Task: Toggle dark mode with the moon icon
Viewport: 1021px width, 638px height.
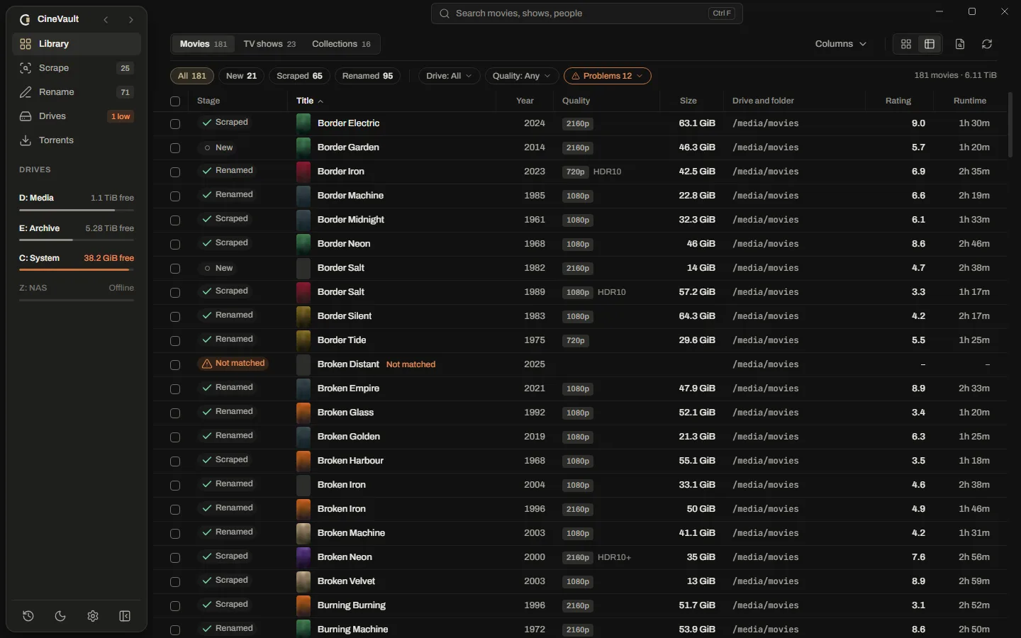Action: pyautogui.click(x=60, y=616)
